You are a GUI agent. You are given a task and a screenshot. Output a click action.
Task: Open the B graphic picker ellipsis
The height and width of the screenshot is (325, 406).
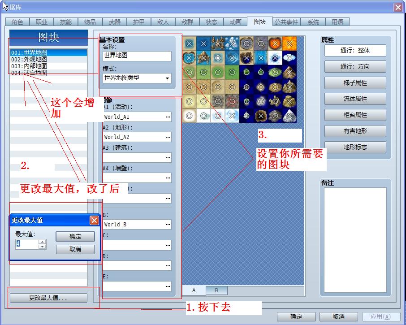click(x=168, y=225)
